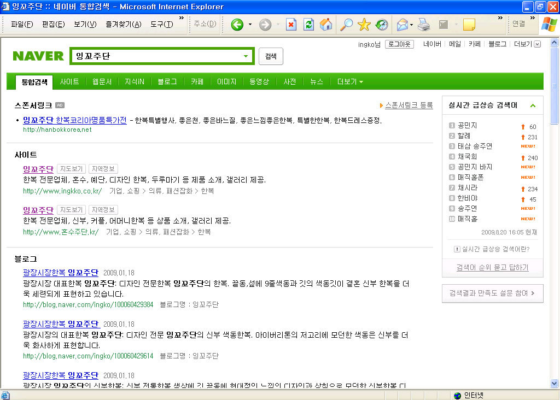Screen dimensions: 560x400
Task: Switch to the 블로그 search tab
Action: (167, 82)
